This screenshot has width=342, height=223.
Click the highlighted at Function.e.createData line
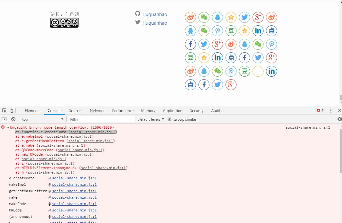pos(66,132)
